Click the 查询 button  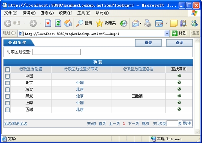(179, 43)
